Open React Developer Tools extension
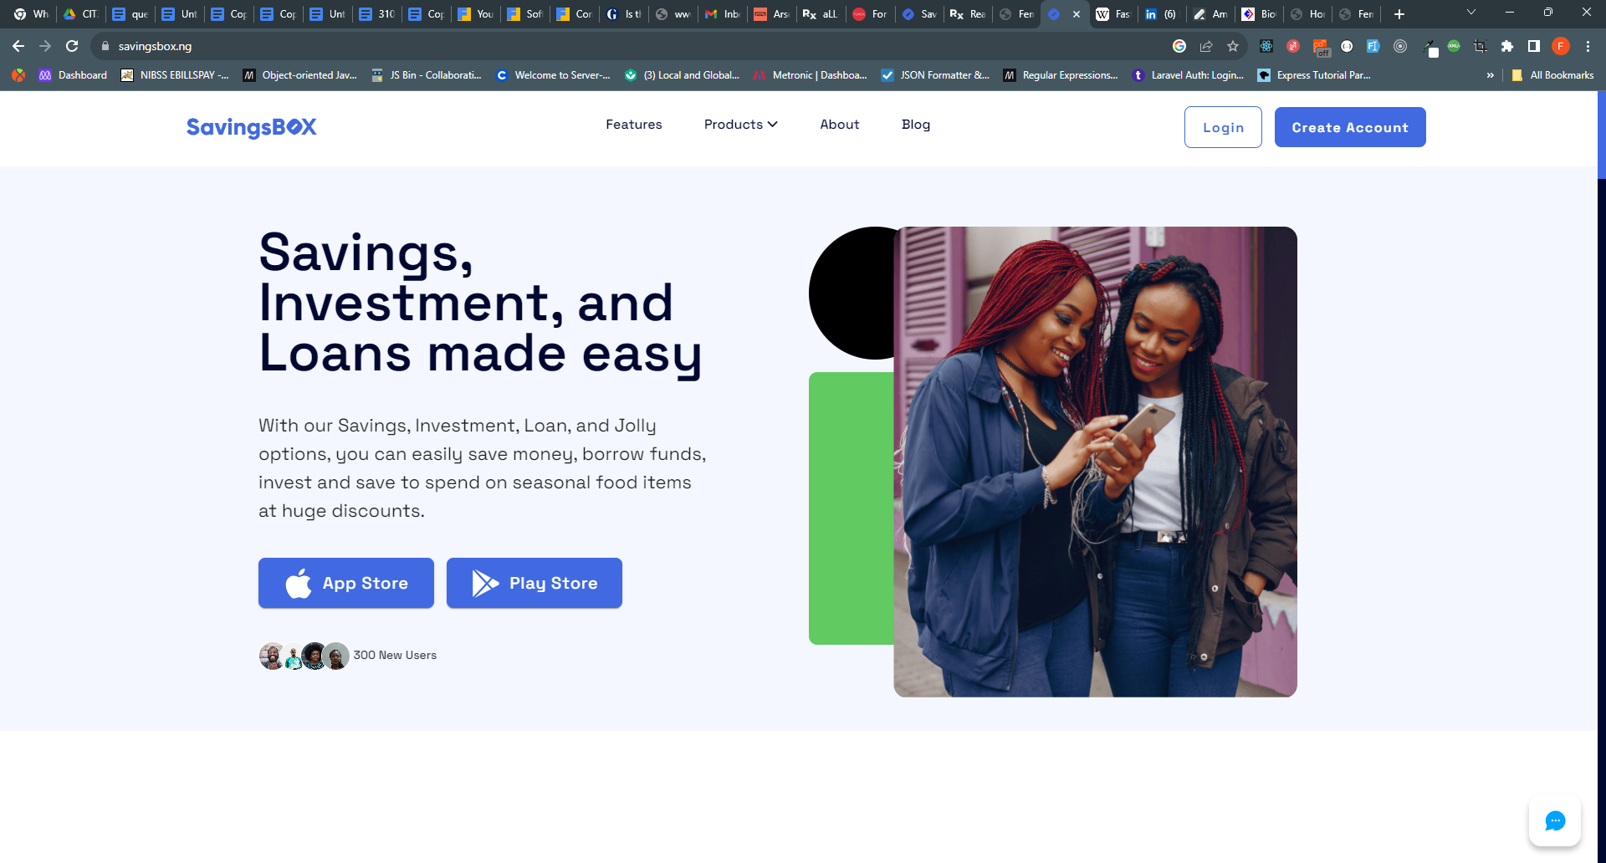Viewport: 1606px width, 863px height. coord(1266,46)
